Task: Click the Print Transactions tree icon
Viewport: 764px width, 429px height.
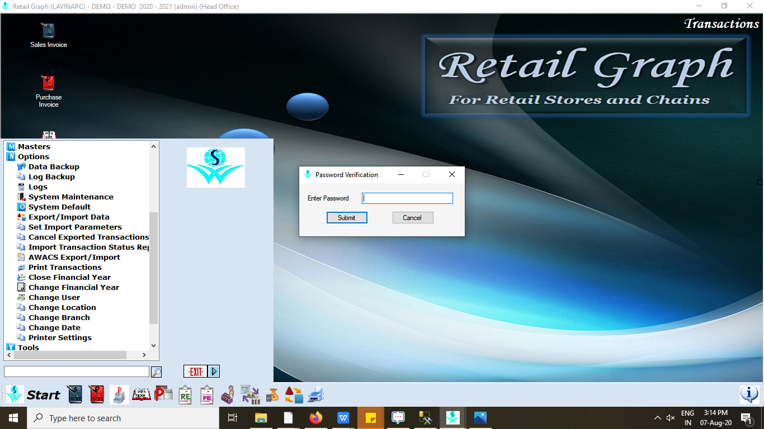Action: (x=21, y=268)
